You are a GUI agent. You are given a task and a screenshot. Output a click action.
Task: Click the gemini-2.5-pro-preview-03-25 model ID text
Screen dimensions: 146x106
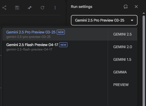28,37
